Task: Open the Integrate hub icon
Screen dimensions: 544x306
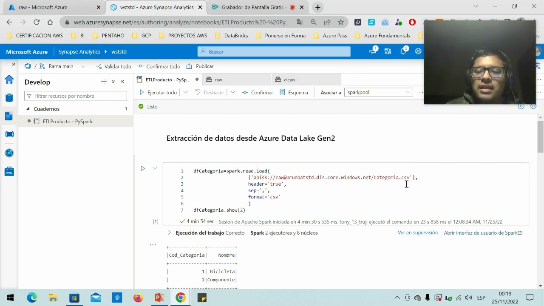Action: [x=9, y=134]
